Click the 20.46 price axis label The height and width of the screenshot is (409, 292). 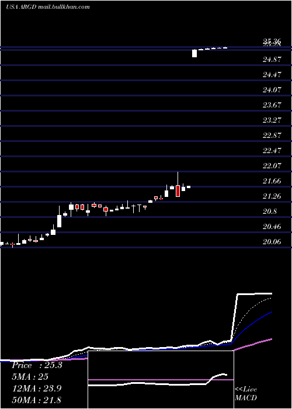tap(272, 226)
